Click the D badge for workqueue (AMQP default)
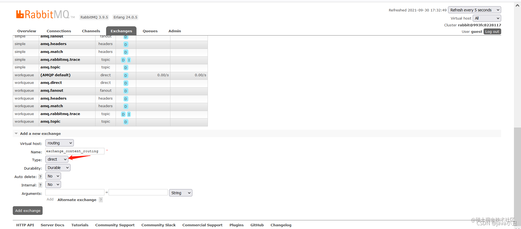The image size is (521, 229). 126,75
